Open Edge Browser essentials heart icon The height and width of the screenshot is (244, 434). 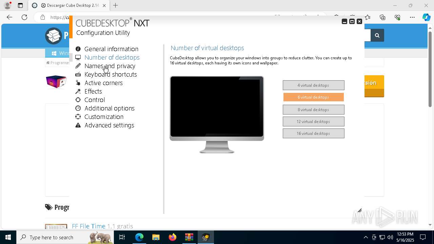pos(397,17)
